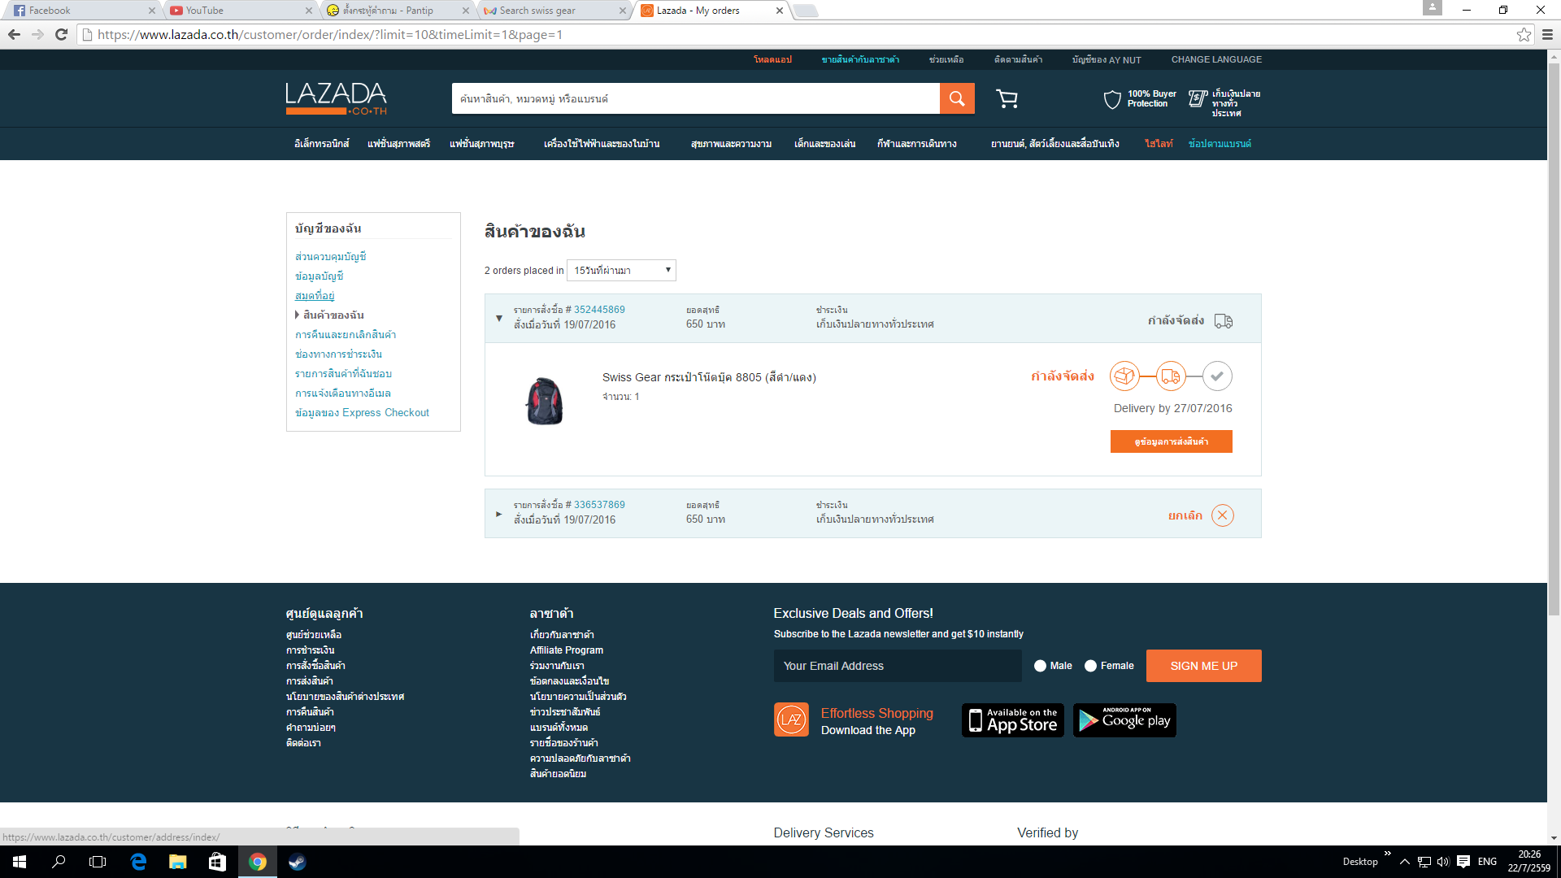1561x878 pixels.
Task: Click the package box progress step icon
Action: pos(1124,376)
